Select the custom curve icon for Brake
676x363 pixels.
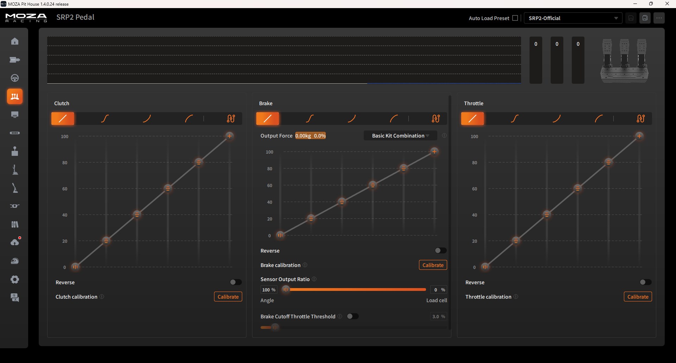(436, 119)
